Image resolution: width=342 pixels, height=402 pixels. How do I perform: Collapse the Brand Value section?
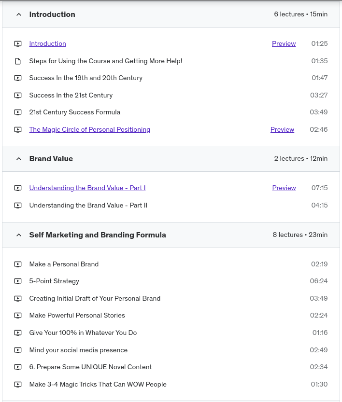coord(19,159)
